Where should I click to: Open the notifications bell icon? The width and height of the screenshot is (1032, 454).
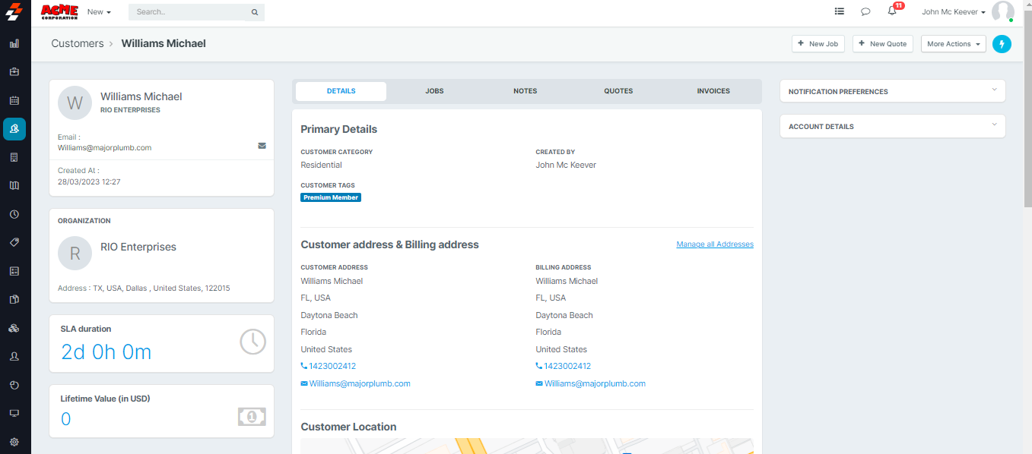click(892, 11)
